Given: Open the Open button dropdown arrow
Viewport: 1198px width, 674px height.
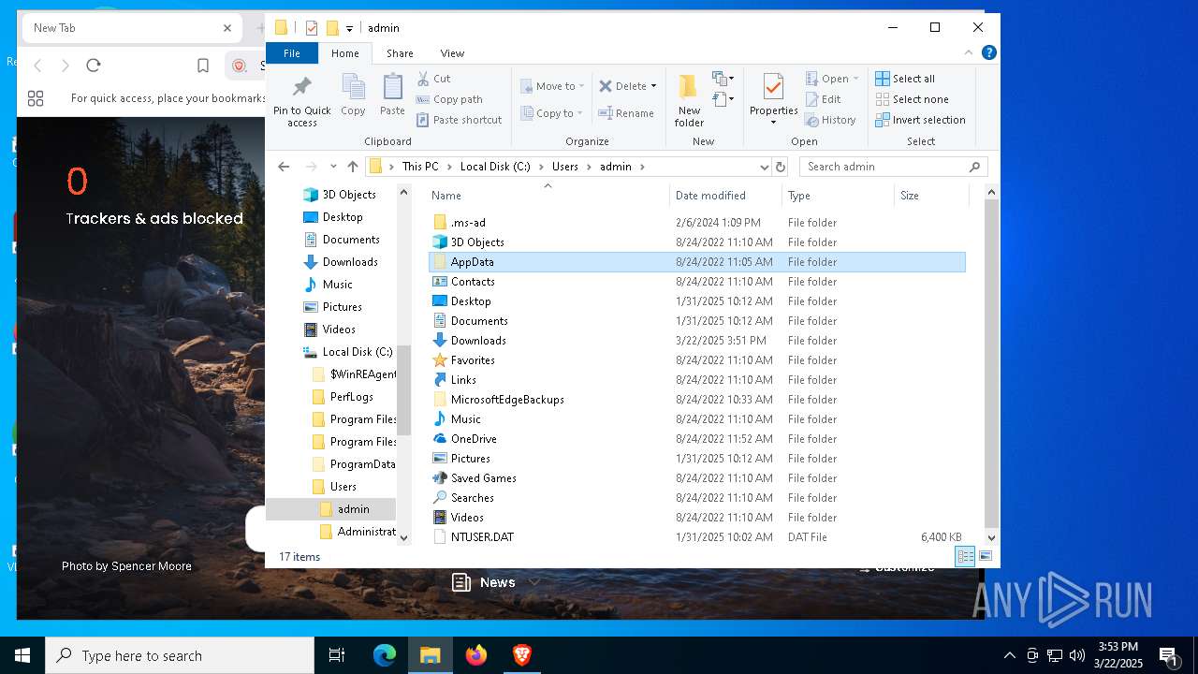Looking at the screenshot, I should (x=856, y=79).
